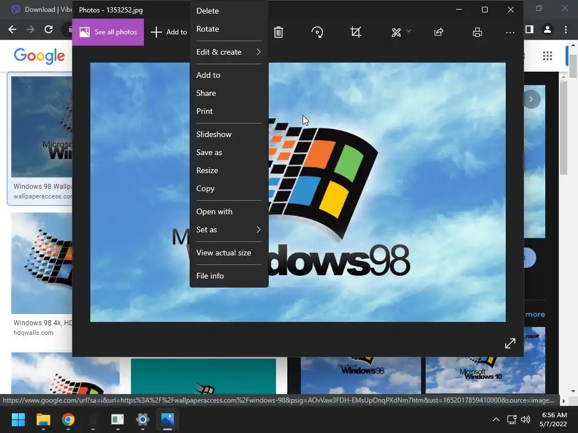578x433 pixels.
Task: Select View actual size menu entry
Action: [x=229, y=253]
